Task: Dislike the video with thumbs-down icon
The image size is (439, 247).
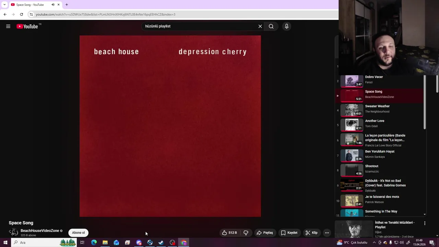Action: (246, 233)
